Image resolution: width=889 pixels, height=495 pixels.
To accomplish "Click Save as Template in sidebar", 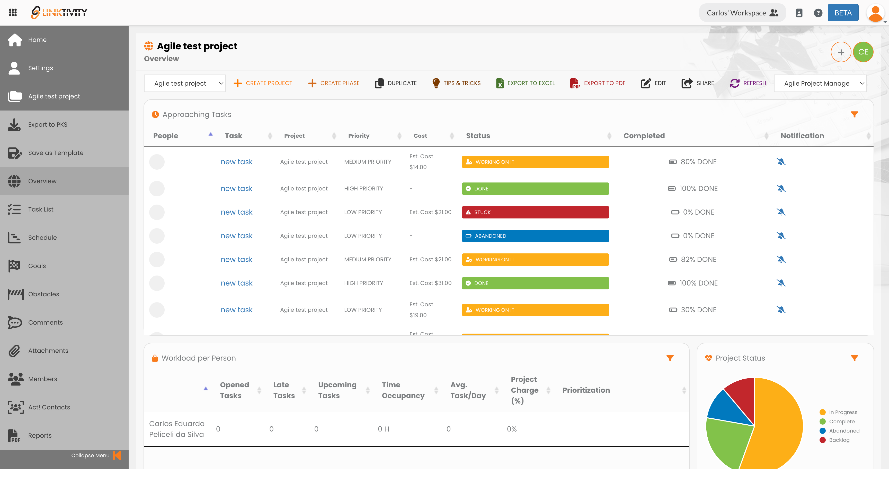I will coord(64,153).
